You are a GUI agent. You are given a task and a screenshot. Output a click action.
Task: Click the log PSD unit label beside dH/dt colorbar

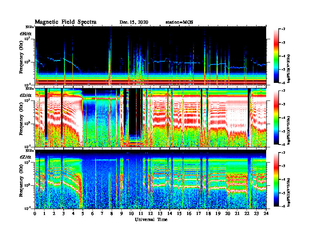(289, 69)
